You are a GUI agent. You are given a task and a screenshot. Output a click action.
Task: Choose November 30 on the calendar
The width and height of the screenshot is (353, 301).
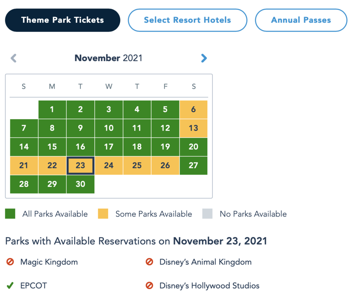click(x=80, y=184)
